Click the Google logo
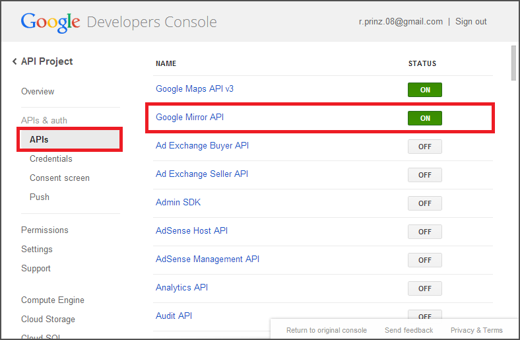520x340 pixels. (x=50, y=22)
